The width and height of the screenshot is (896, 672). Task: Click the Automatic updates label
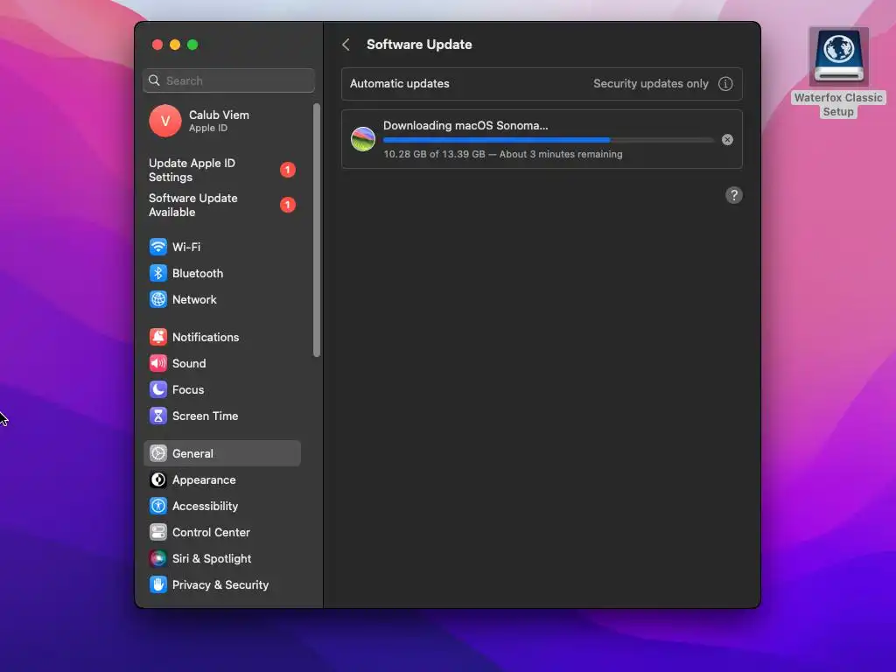coord(399,84)
